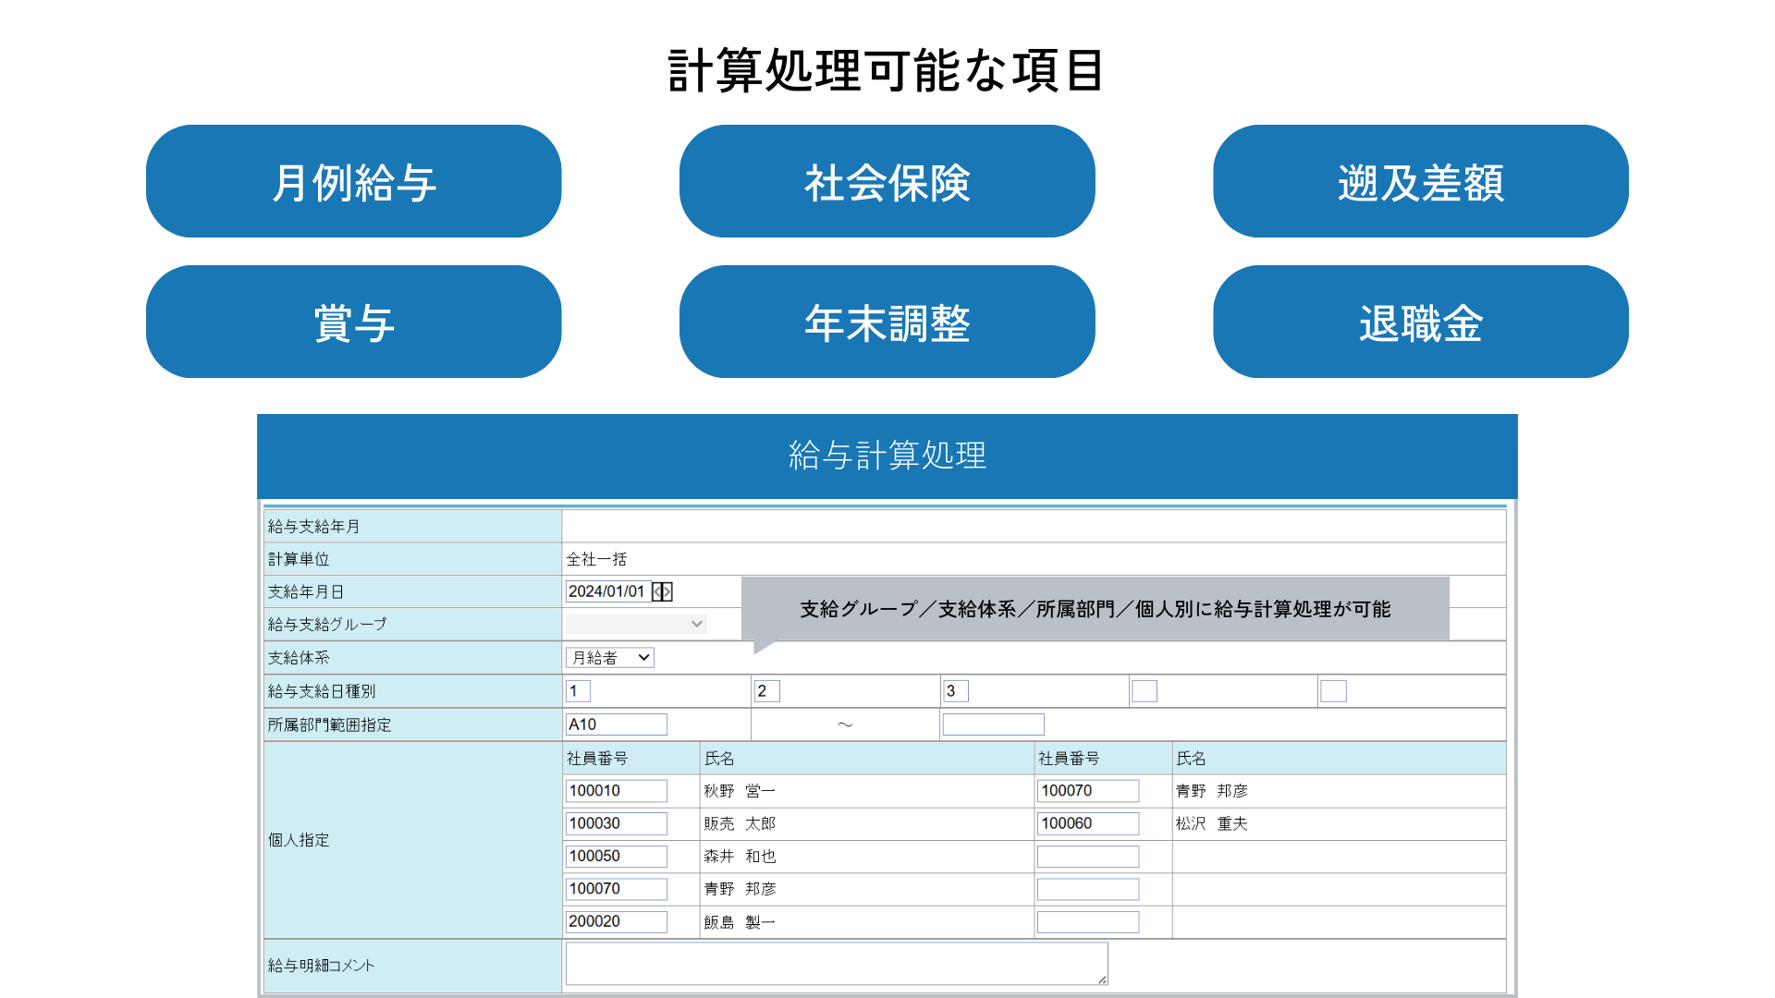Click the previous date arrow beside 2024/01/01
Viewport: 1775px width, 998px height.
(657, 591)
